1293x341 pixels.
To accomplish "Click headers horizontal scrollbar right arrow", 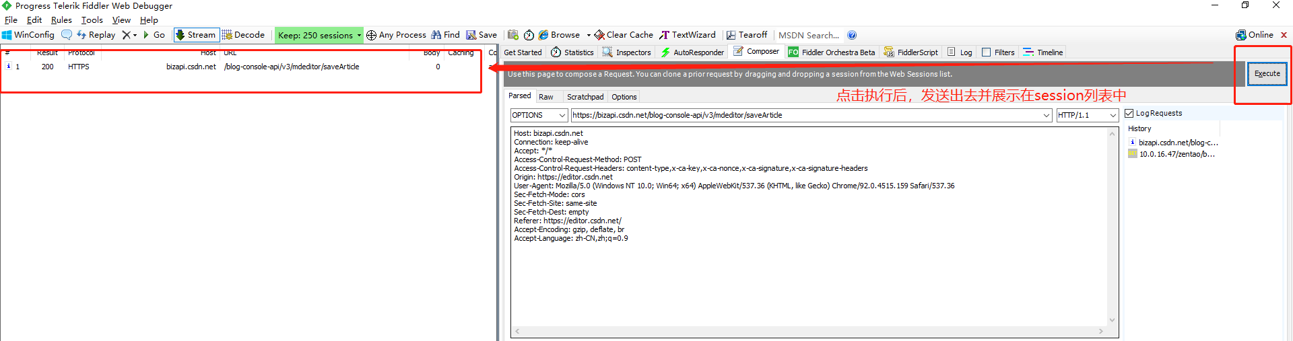I will point(1101,332).
